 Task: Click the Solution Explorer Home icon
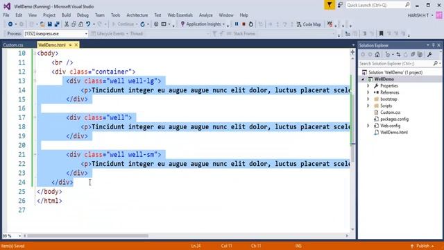click(377, 54)
